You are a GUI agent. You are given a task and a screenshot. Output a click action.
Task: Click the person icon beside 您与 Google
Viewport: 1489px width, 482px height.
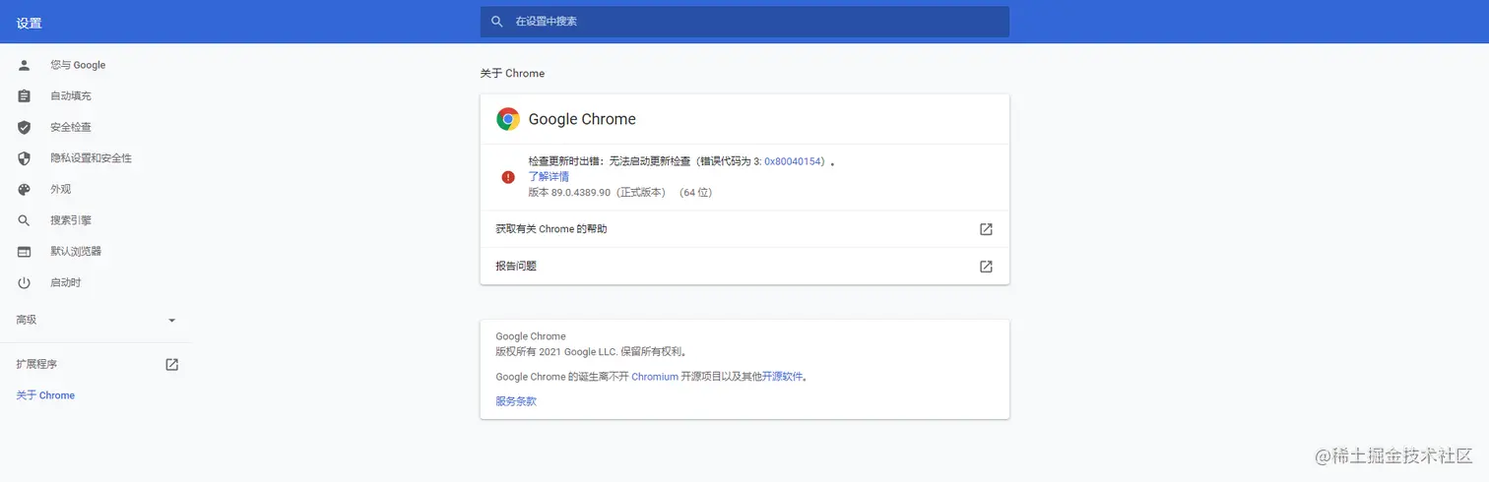[x=25, y=65]
